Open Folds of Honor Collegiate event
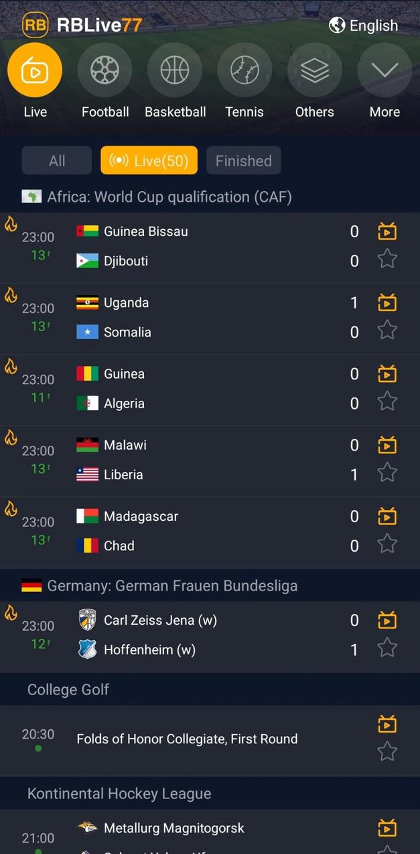 pos(187,739)
